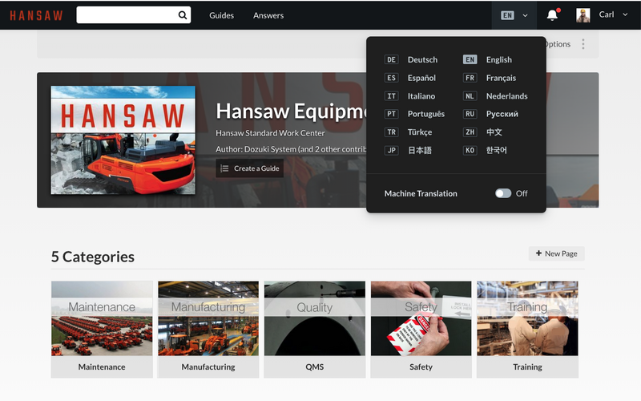Click the HANSAW logo in header
The image size is (641, 401).
point(36,15)
